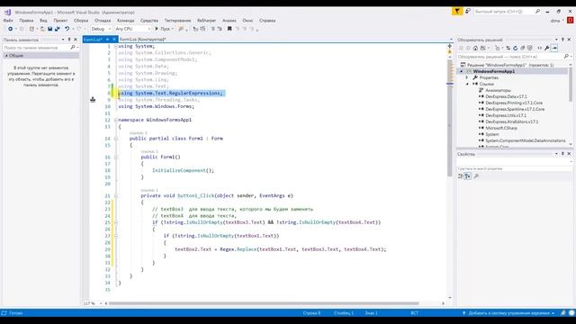Screen dimensions: 576x324
Task: Select Microsoft.CSharp reference
Action: coord(501,128)
